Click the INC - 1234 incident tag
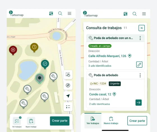The height and width of the screenshot is (132, 157). [x=98, y=84]
